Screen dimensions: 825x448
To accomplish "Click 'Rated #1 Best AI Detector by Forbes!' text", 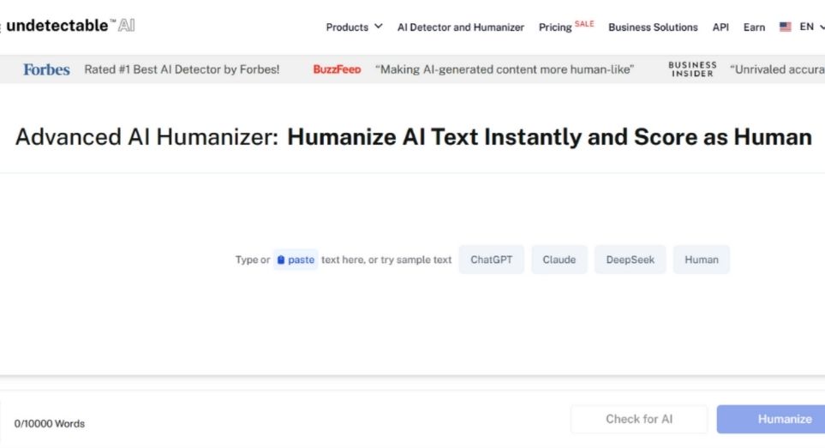I will 182,69.
